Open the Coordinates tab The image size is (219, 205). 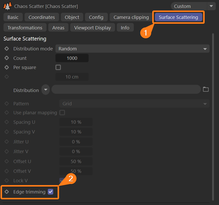tap(42, 17)
